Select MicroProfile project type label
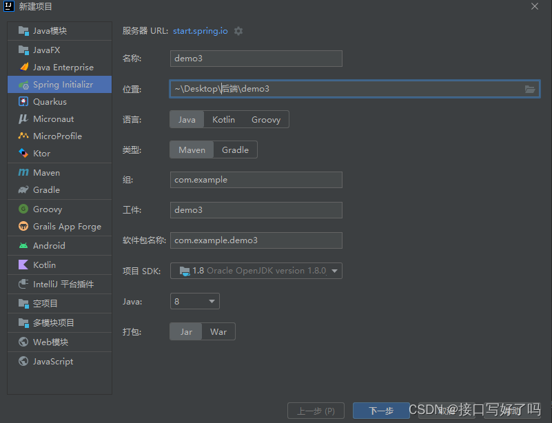Screen dimensions: 552x423 [57, 136]
